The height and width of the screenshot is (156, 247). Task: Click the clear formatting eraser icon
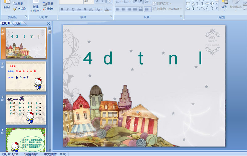(x=109, y=1)
